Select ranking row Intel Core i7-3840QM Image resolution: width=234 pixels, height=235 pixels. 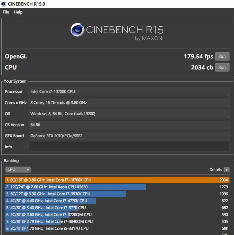tap(117, 222)
